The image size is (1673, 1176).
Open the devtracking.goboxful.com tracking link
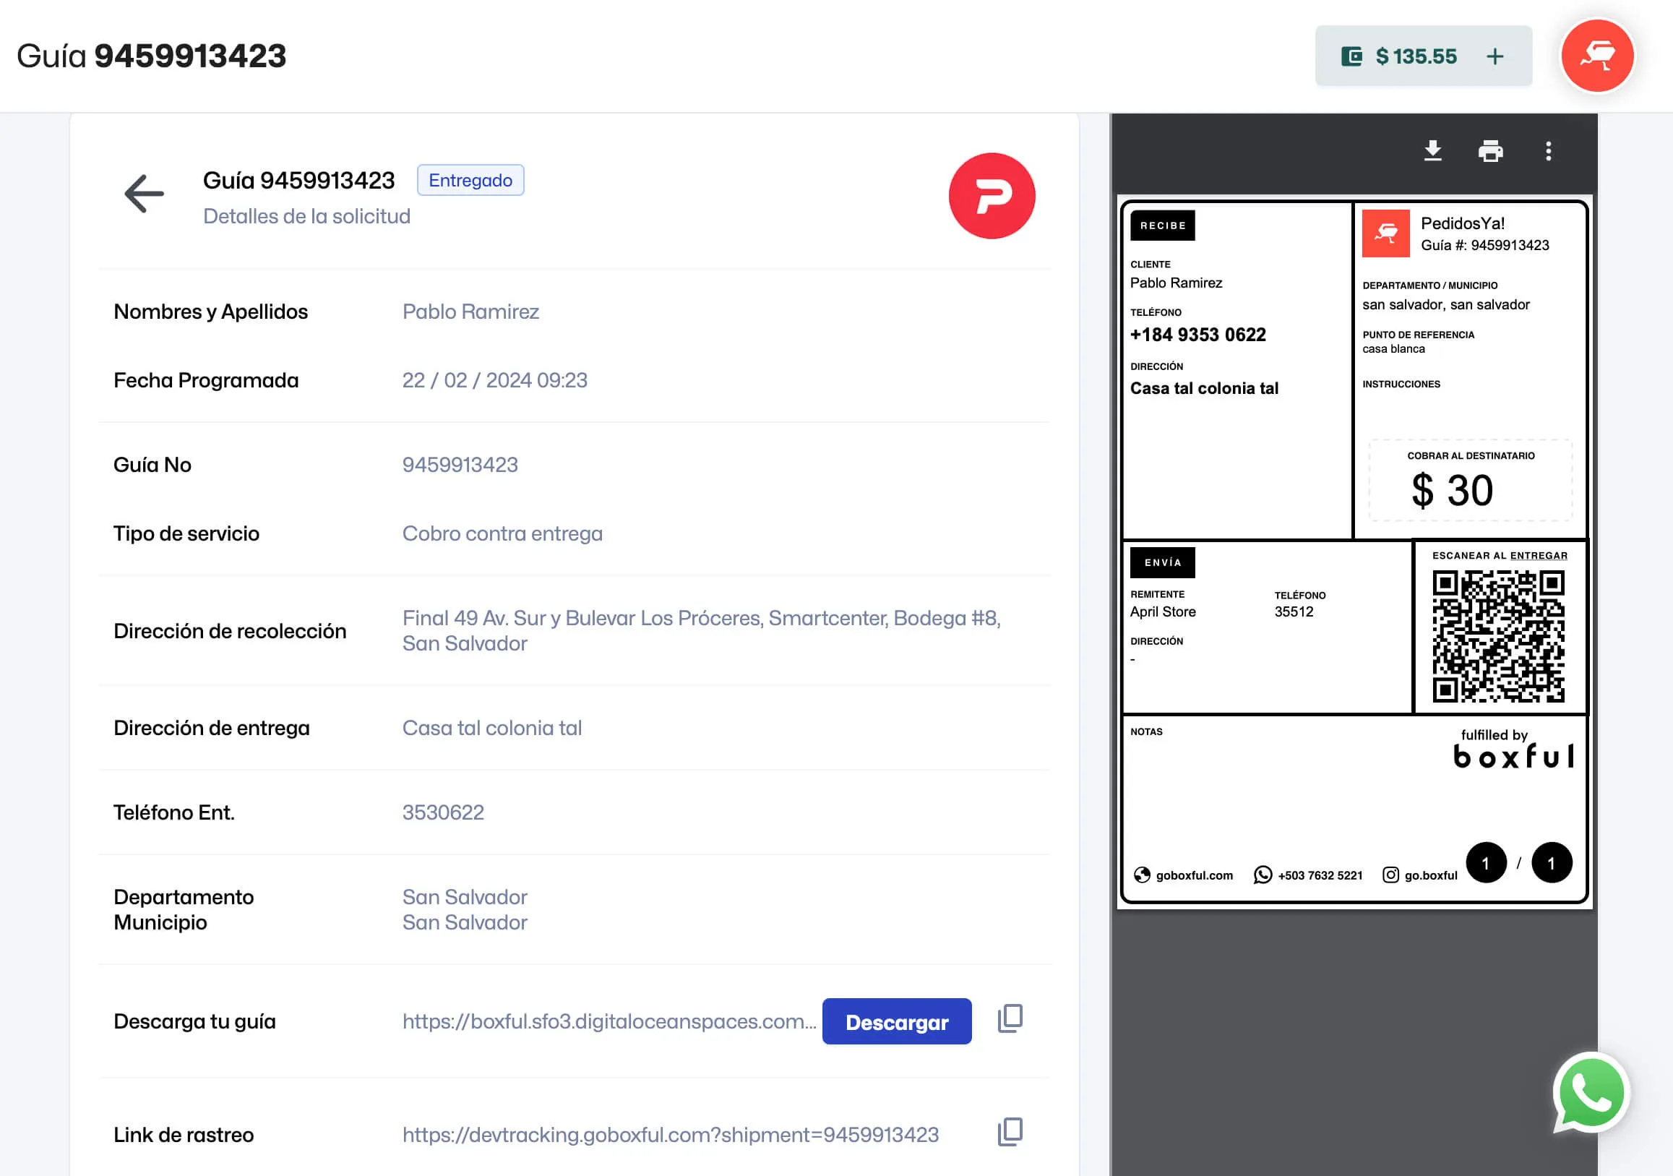670,1135
